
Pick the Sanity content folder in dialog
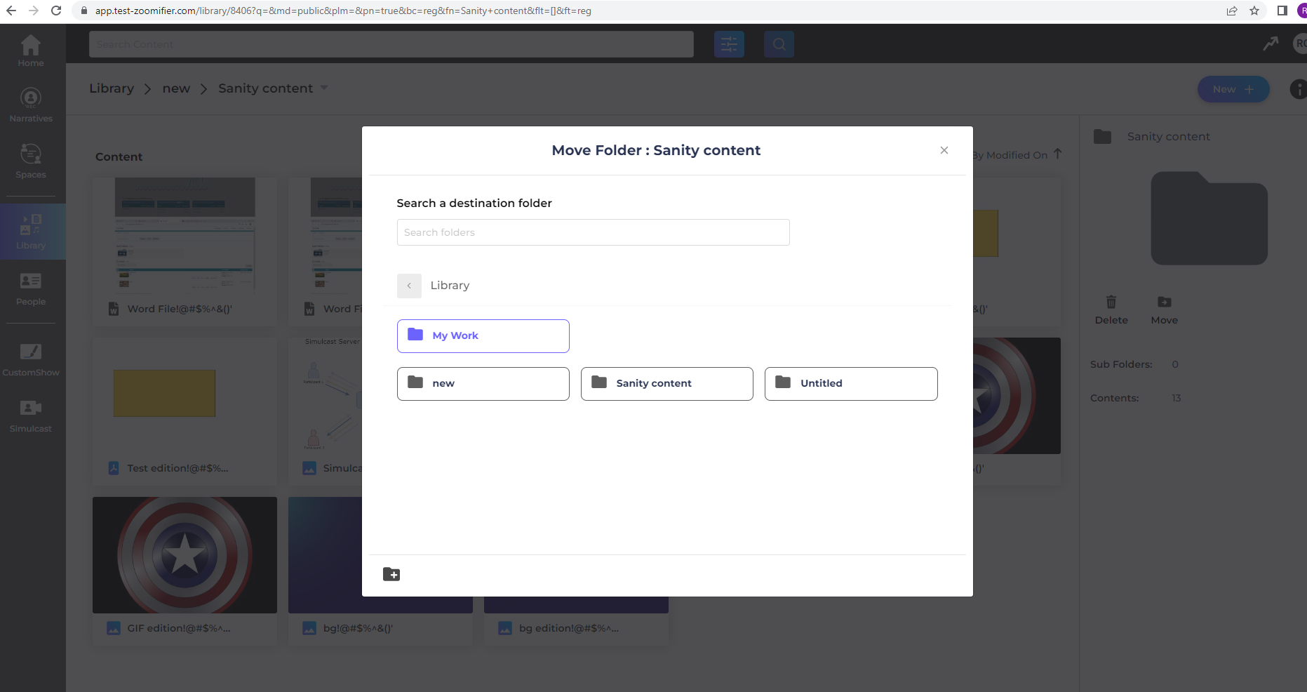click(x=666, y=384)
